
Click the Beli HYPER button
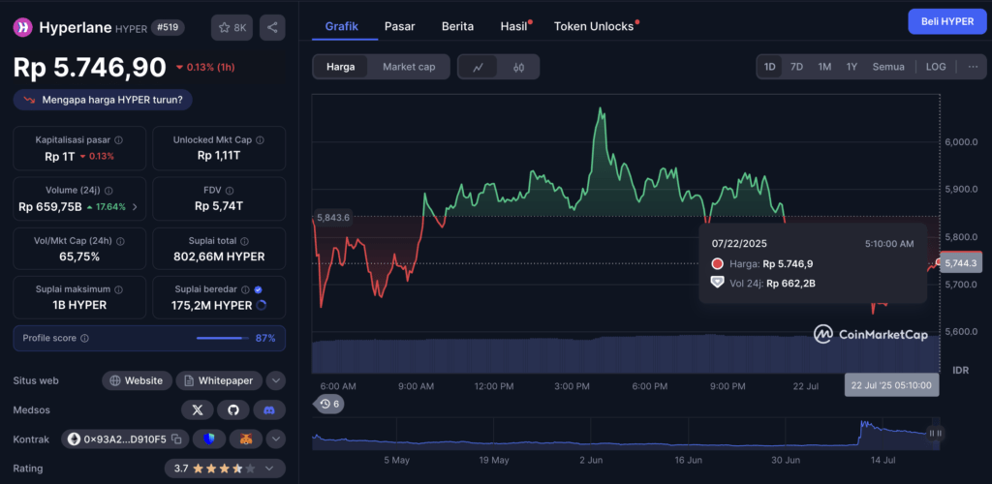coord(947,21)
